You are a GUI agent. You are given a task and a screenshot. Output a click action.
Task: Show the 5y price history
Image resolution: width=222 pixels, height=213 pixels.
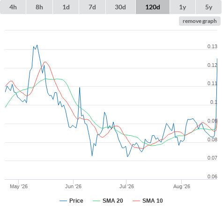point(208,7)
